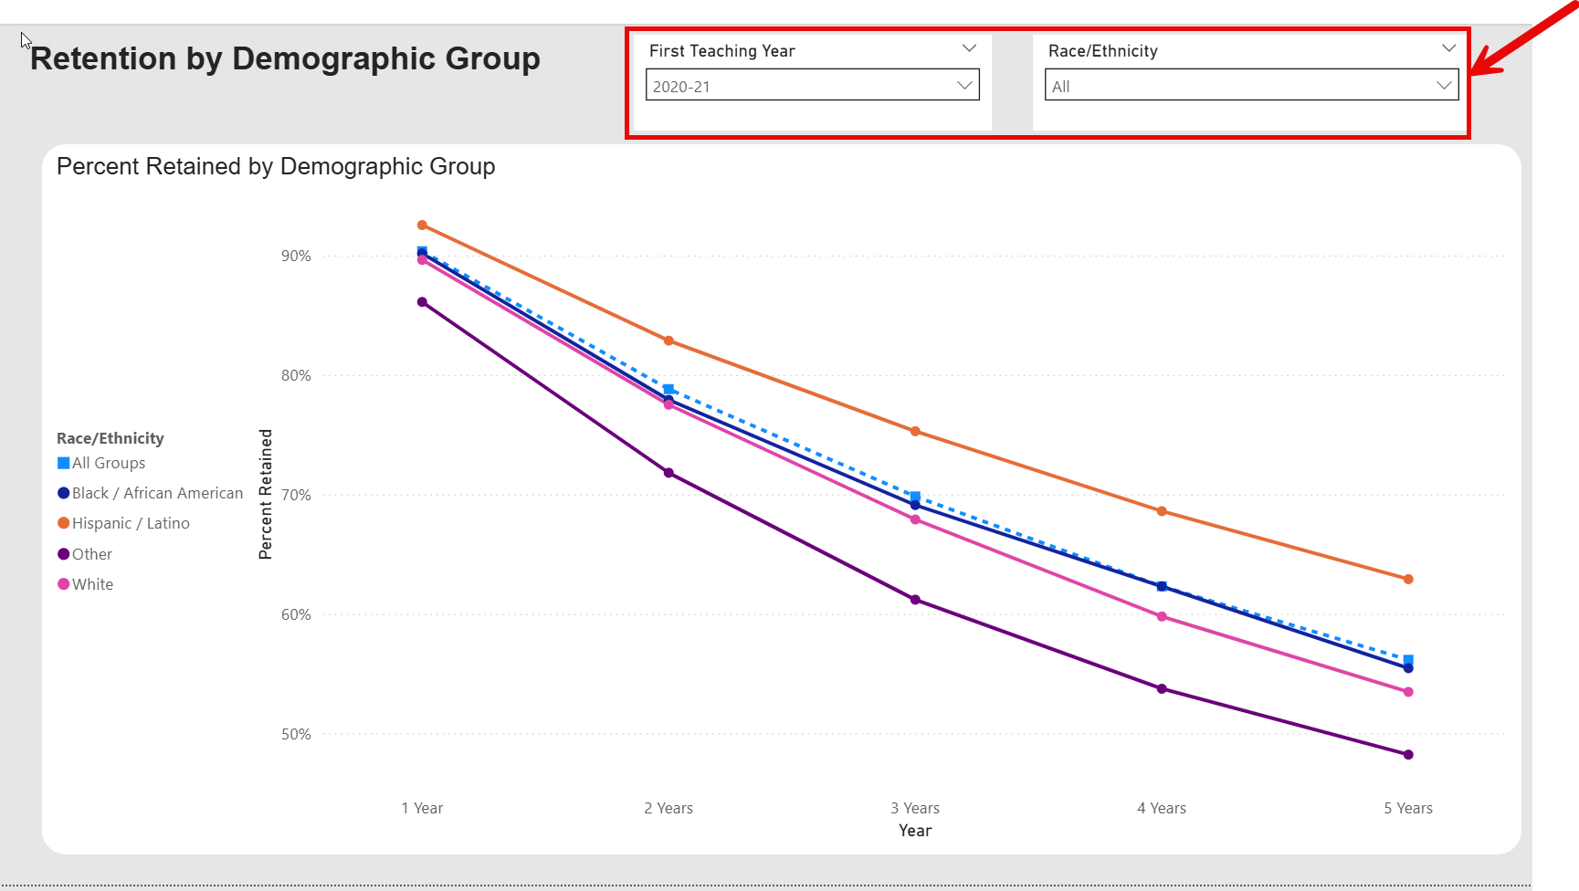
Task: Click the pink White legend dot
Action: point(64,584)
